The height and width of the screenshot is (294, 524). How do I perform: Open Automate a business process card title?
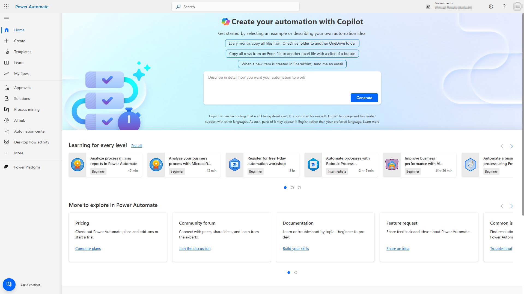click(498, 161)
